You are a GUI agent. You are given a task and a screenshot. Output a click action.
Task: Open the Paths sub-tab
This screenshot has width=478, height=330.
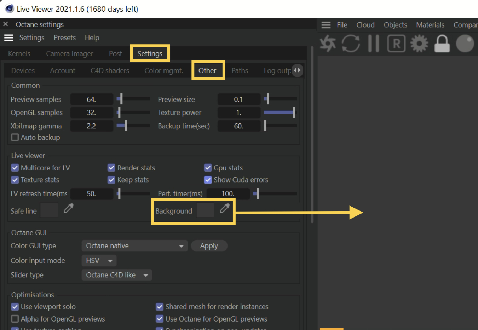coord(240,71)
